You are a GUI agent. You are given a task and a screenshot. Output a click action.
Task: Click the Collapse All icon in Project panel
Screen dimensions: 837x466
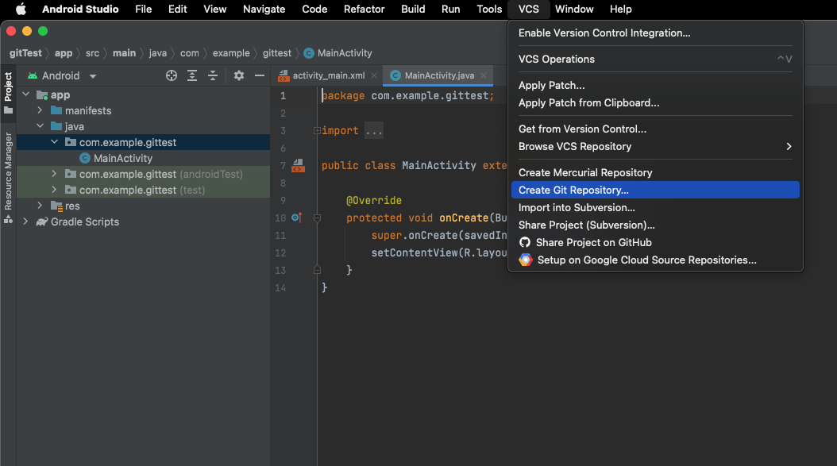pos(213,75)
